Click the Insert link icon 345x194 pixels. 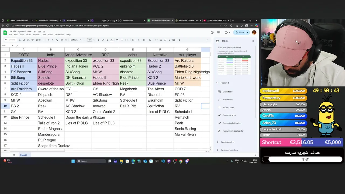[x=156, y=40]
